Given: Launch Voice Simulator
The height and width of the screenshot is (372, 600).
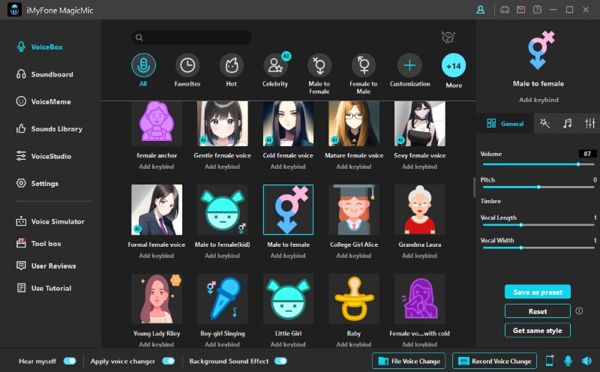Looking at the screenshot, I should [50, 221].
